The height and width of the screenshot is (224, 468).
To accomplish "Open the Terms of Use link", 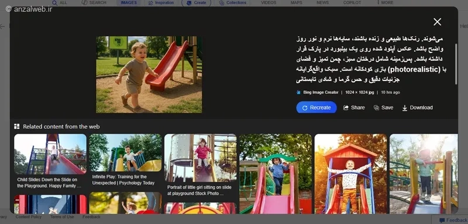I will pyautogui.click(x=62, y=217).
